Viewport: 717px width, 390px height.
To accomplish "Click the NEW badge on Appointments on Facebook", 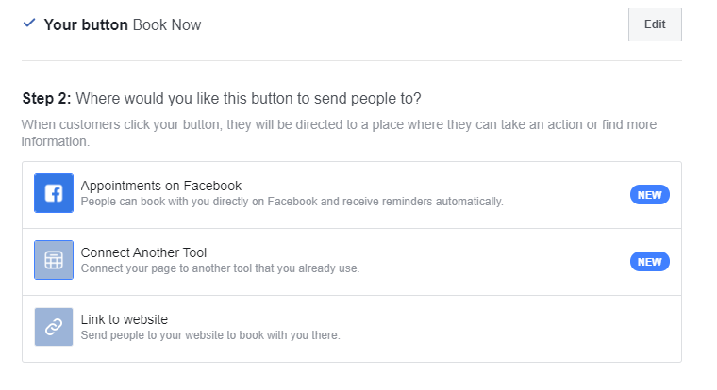I will 650,195.
